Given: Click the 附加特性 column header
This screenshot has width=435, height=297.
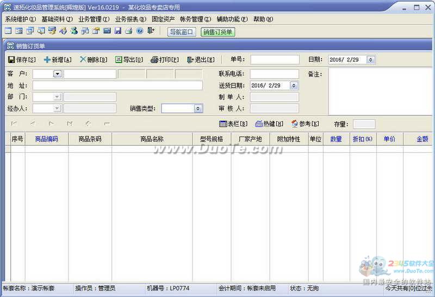Looking at the screenshot, I should click(289, 139).
